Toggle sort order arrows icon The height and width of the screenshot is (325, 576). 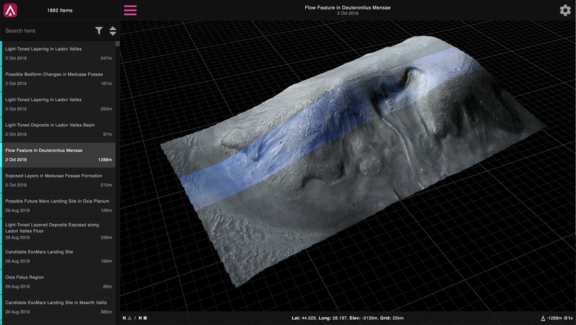pyautogui.click(x=113, y=31)
